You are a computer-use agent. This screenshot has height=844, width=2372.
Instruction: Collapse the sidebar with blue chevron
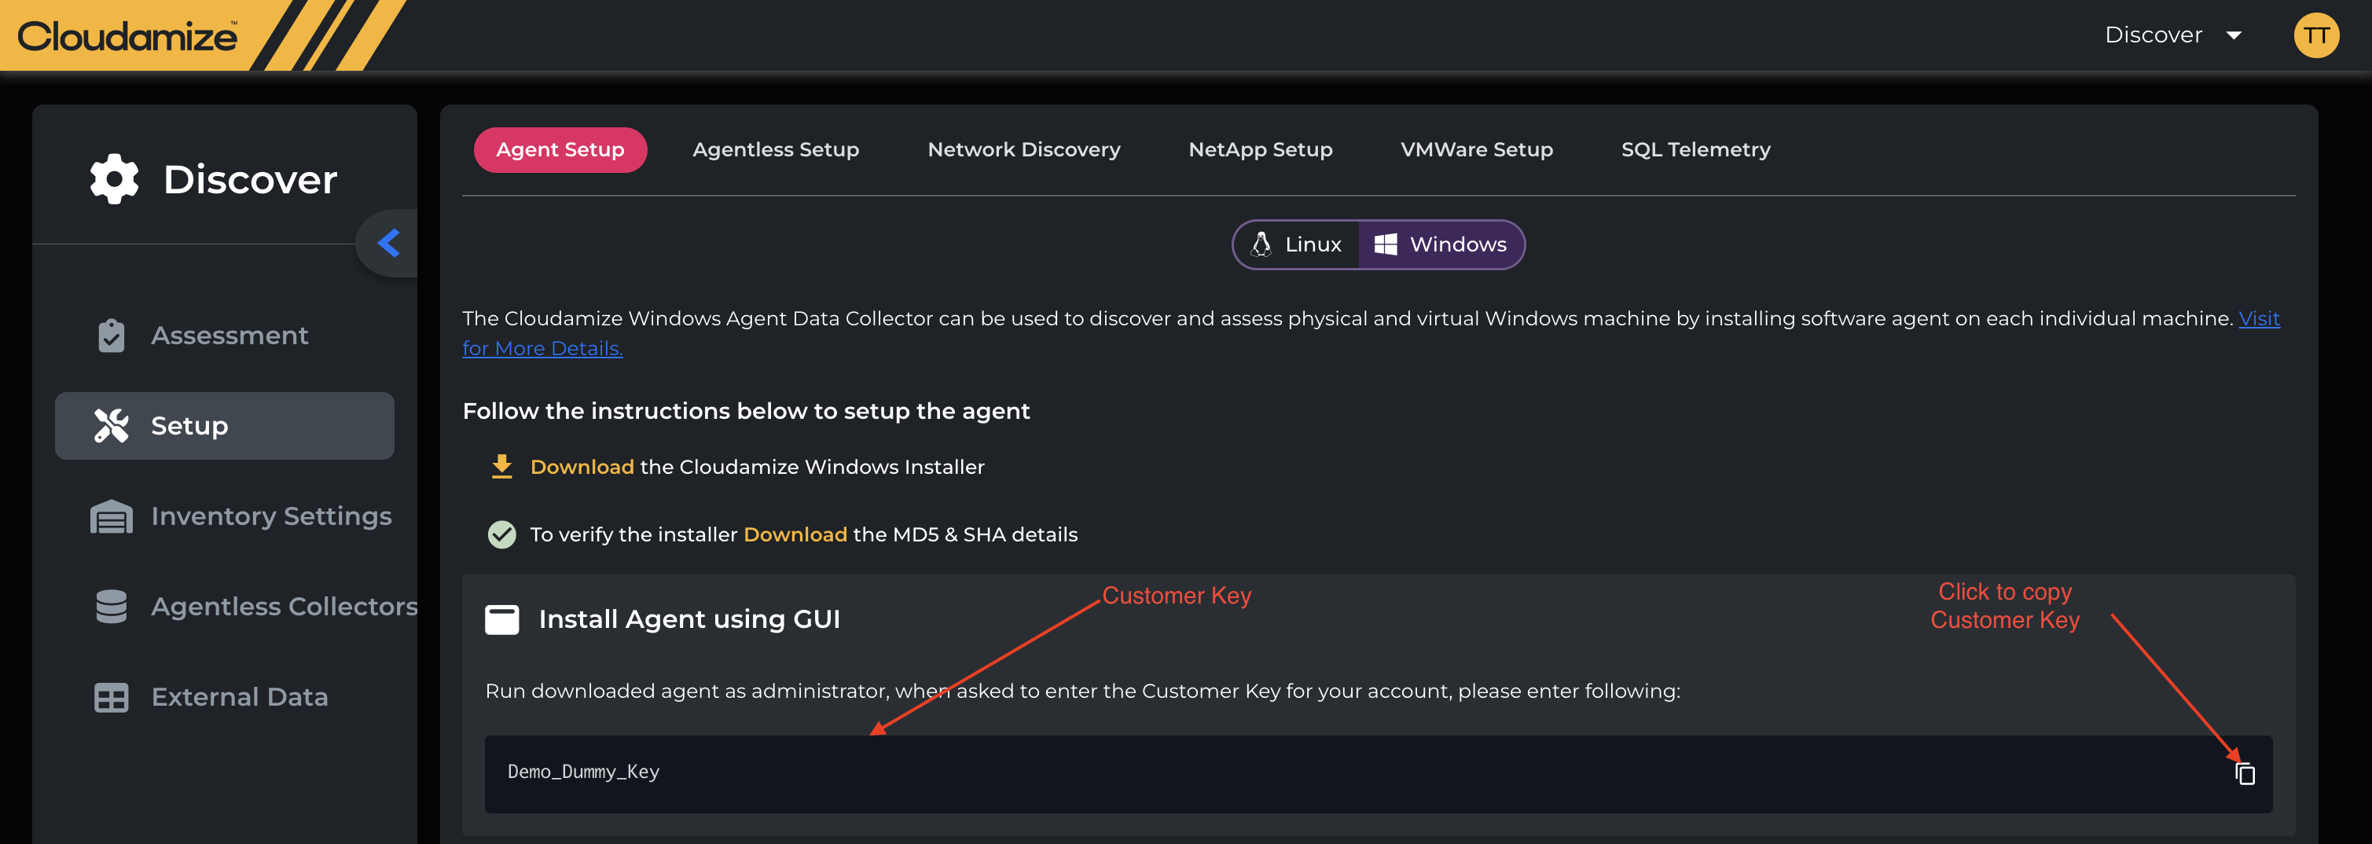pos(388,243)
